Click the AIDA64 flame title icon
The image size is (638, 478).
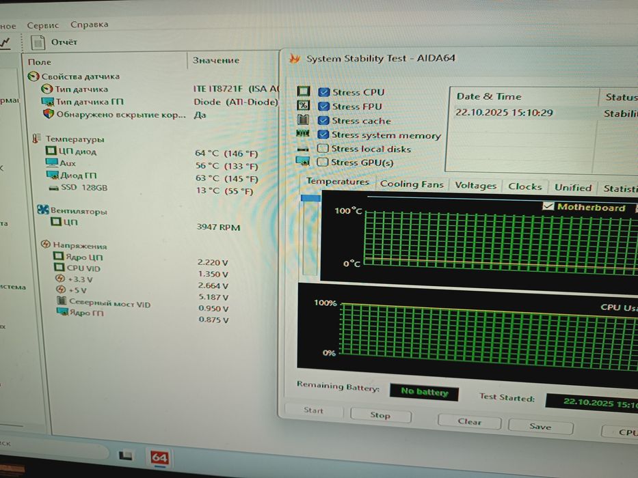(294, 59)
